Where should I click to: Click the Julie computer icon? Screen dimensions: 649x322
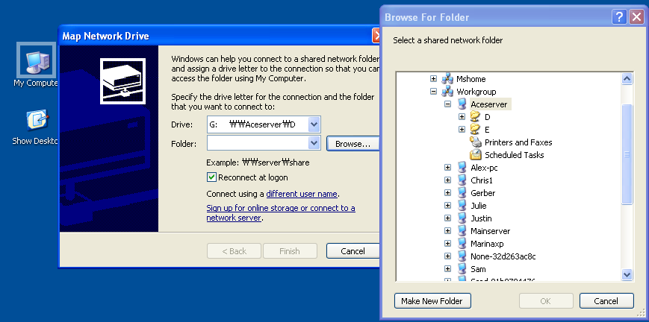tap(462, 206)
